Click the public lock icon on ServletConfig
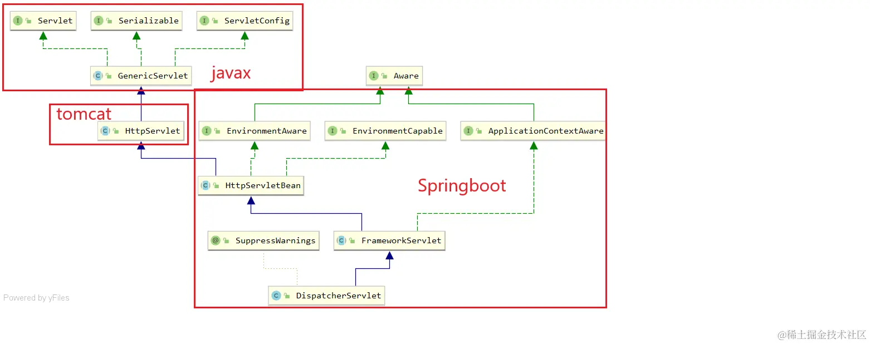The image size is (870, 344). 215,21
